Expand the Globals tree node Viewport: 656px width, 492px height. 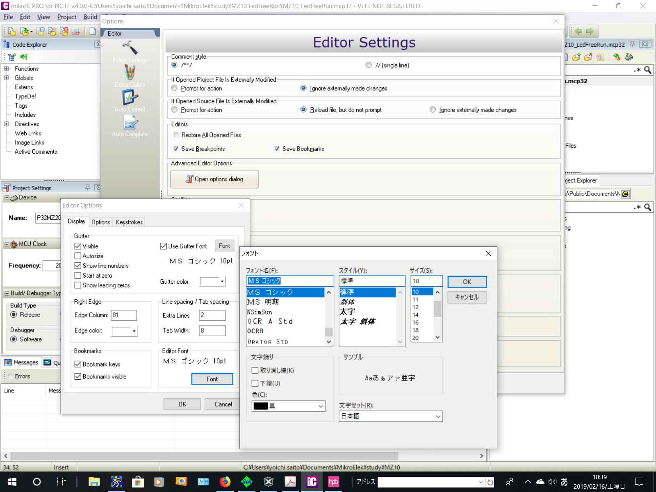tap(7, 78)
